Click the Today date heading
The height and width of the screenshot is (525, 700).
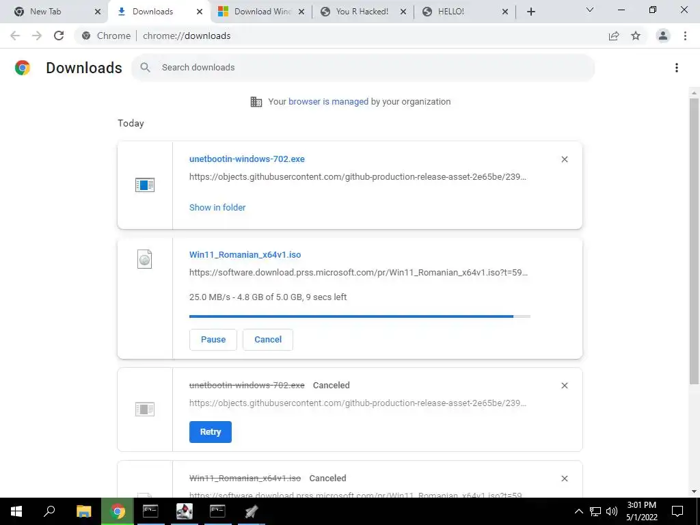pos(131,124)
